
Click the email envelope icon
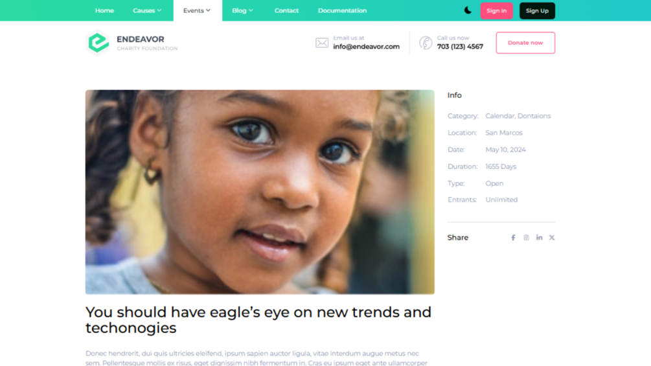322,43
